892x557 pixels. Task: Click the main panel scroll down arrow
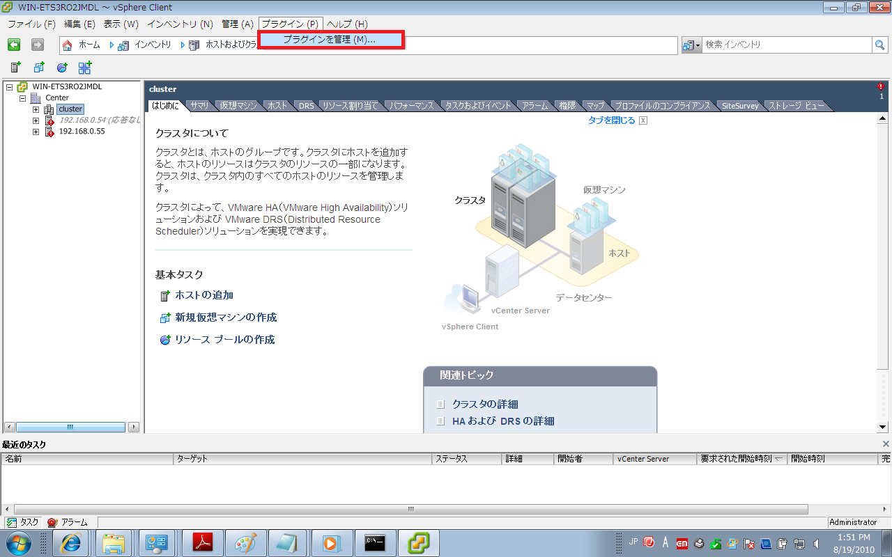coord(882,427)
